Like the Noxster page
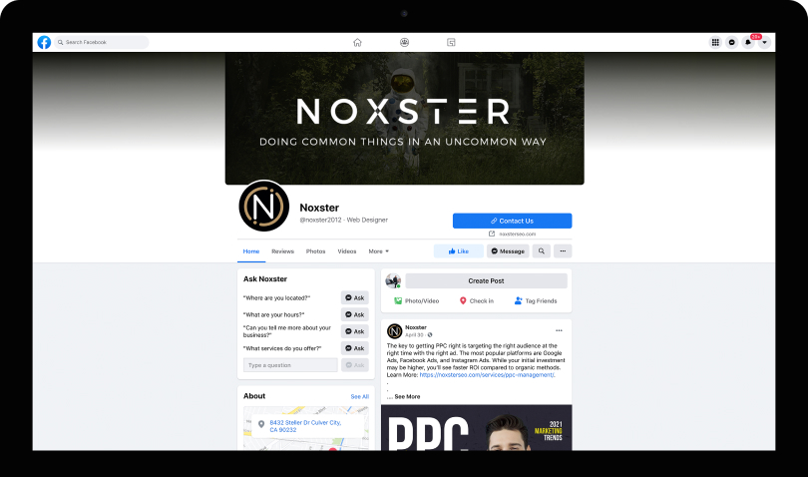808x477 pixels. pos(459,251)
